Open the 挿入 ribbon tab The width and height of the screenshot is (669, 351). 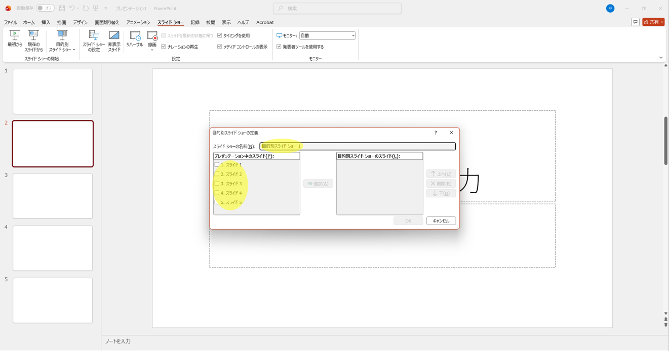click(46, 23)
